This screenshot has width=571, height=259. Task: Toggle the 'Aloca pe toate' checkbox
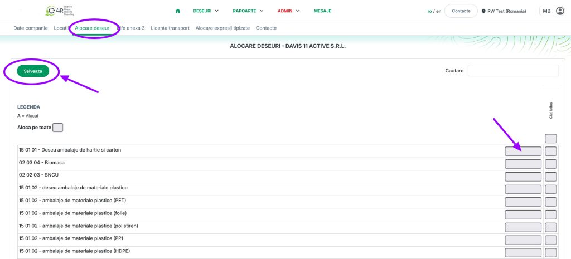(58, 128)
